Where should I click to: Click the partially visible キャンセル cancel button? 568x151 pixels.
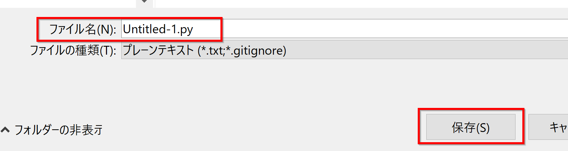click(x=548, y=127)
